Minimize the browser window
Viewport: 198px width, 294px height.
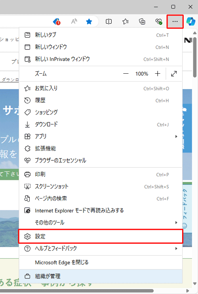[156, 7]
